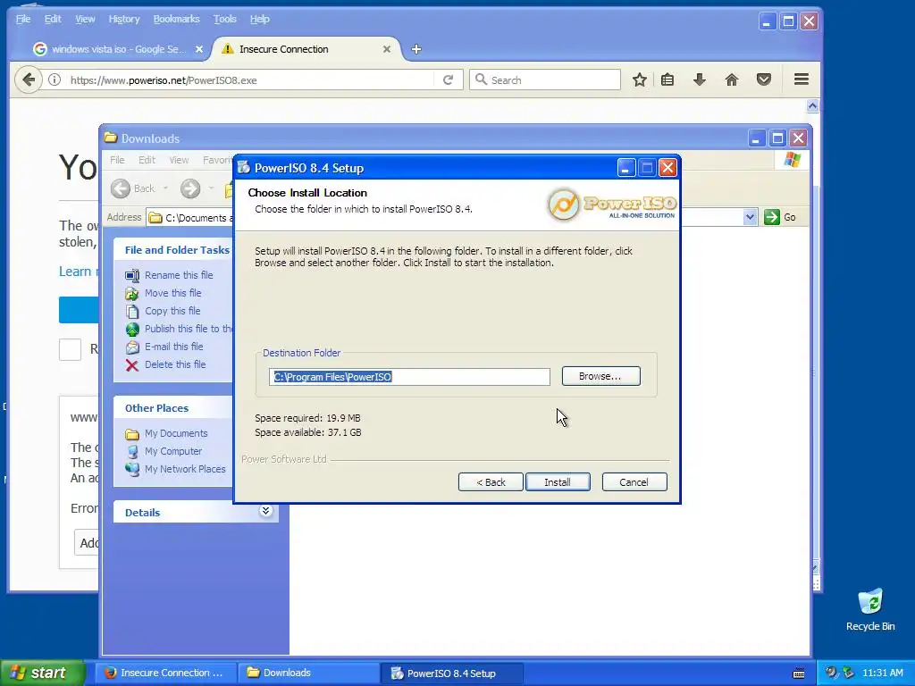Open My Network Places link
This screenshot has width=915, height=686.
185,469
